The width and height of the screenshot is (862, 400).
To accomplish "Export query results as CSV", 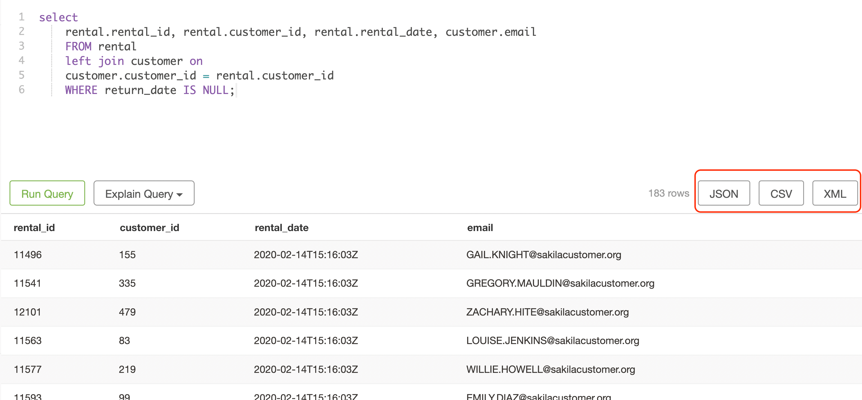I will click(781, 193).
